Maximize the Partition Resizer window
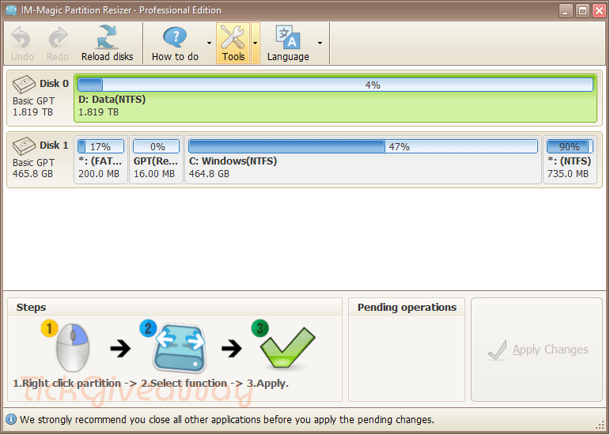 [x=582, y=10]
